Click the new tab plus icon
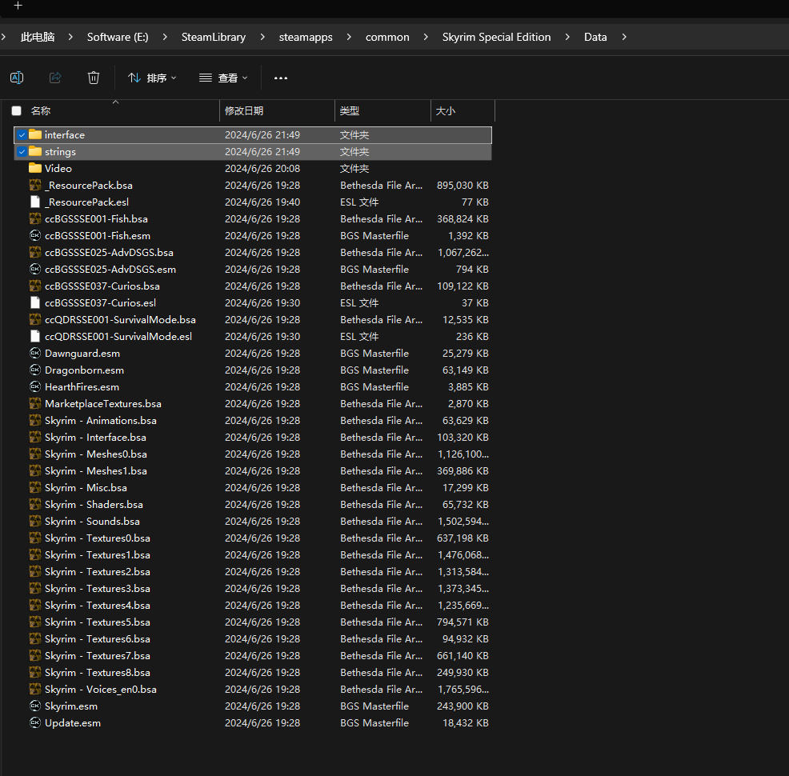This screenshot has width=789, height=776. (18, 6)
